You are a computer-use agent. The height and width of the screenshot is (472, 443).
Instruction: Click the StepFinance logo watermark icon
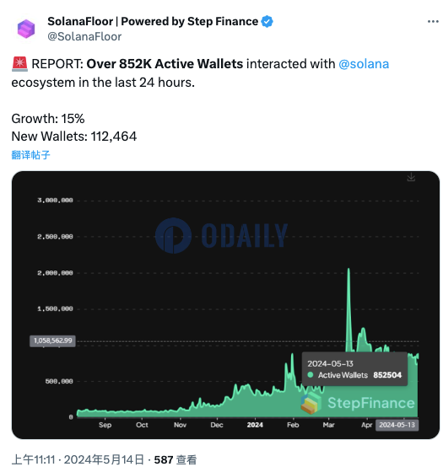311,404
